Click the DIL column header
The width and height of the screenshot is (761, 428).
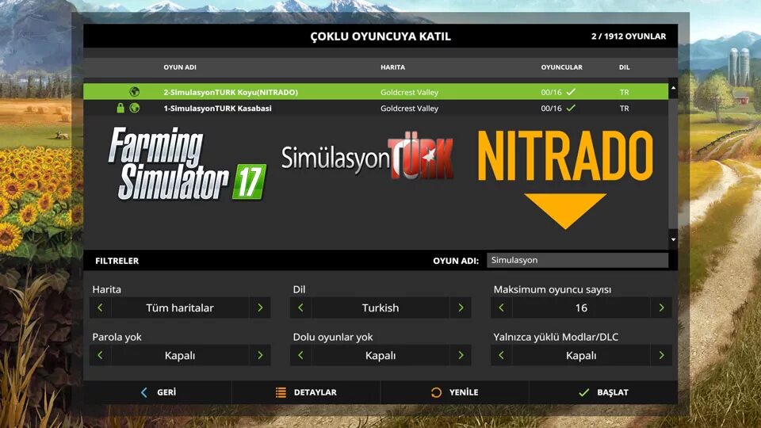(624, 67)
